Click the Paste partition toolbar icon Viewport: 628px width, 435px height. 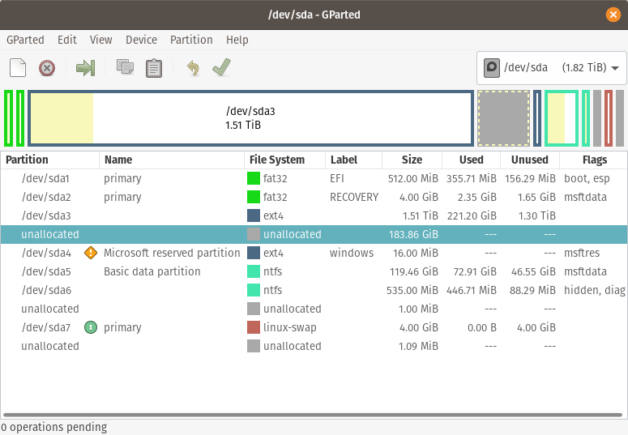click(x=154, y=68)
